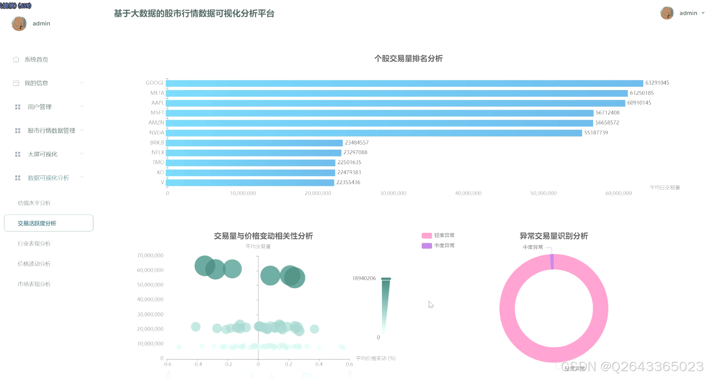The height and width of the screenshot is (378, 705).
Task: Click the top-right admin avatar
Action: point(667,13)
